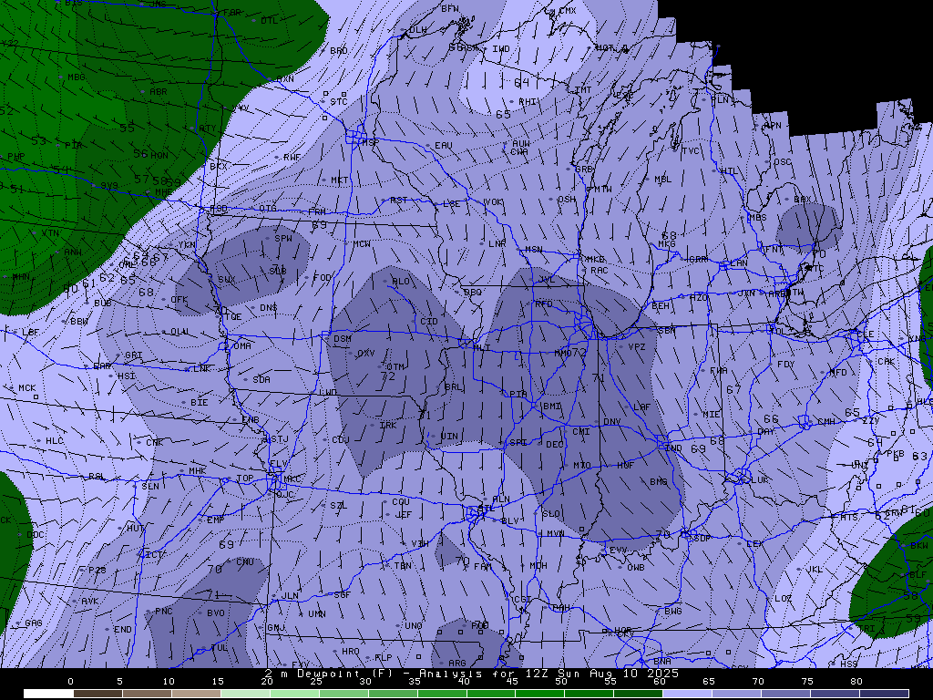Select the BMI station label
Viewport: 933px width, 700px height.
[552, 406]
